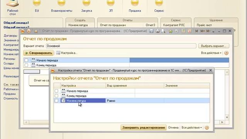247x139 pixels.
Task: Click the Вариант отчета Основной field
Action: 121,46
